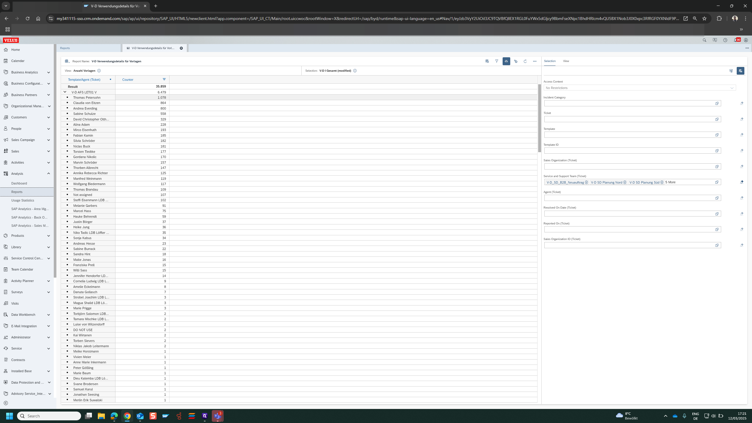Screen dimensions: 752x423
Task: Click the filter funnel icon in the report toolbar
Action: 496,61
